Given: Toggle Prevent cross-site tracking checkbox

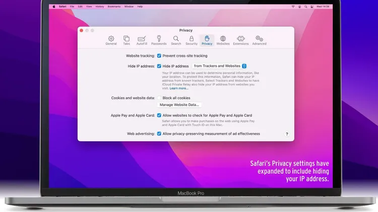Looking at the screenshot, I should [159, 56].
